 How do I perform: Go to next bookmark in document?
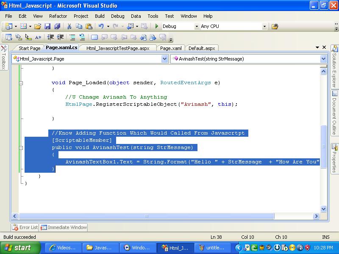point(153,37)
